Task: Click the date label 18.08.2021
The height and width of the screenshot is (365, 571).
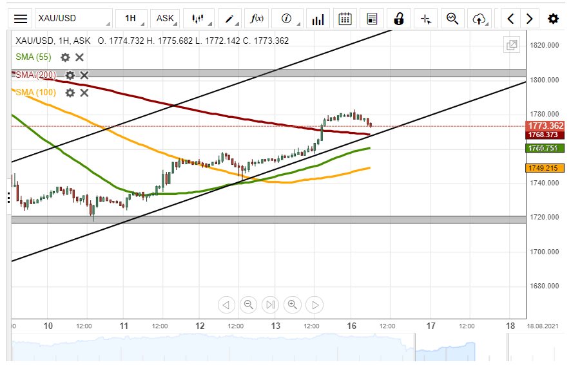Action: (543, 326)
